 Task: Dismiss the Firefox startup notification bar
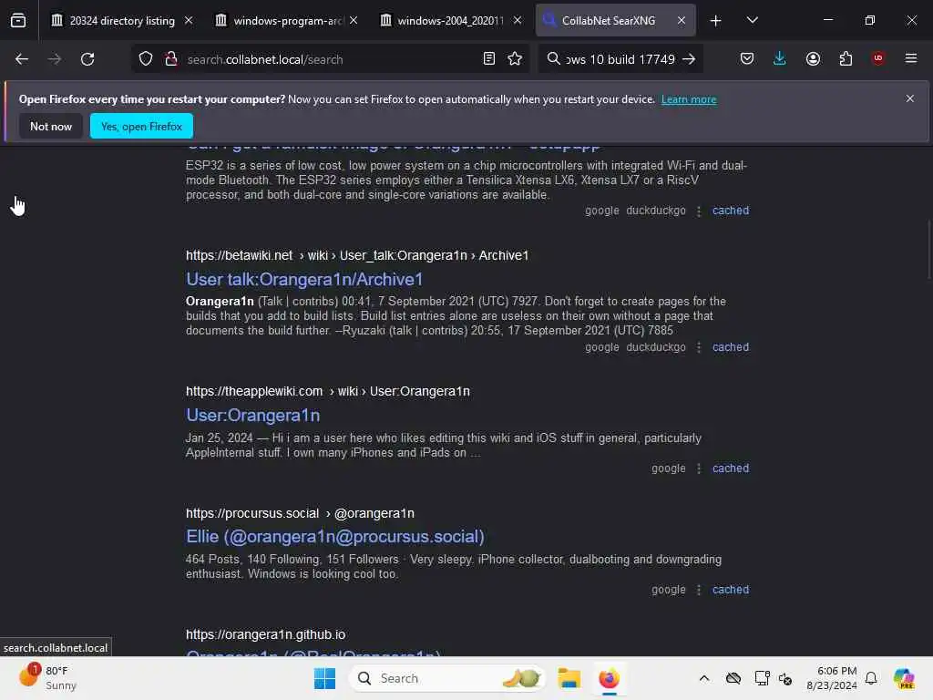click(x=910, y=98)
